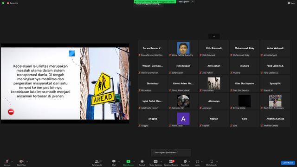Select Devina Shinta video tile
This screenshot has width=297, height=167.
(245, 101)
